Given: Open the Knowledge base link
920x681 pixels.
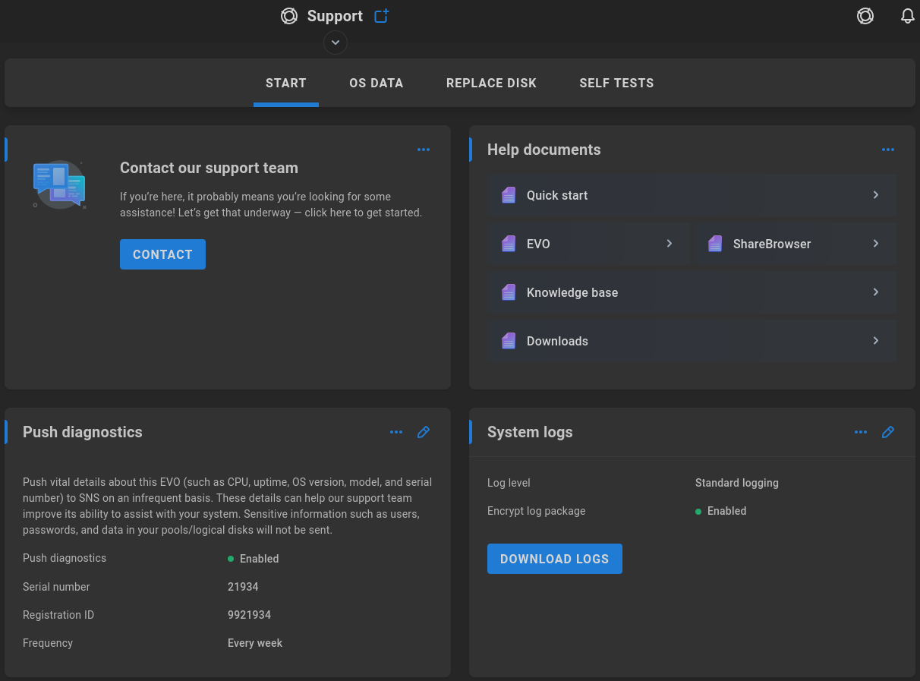Looking at the screenshot, I should click(692, 292).
